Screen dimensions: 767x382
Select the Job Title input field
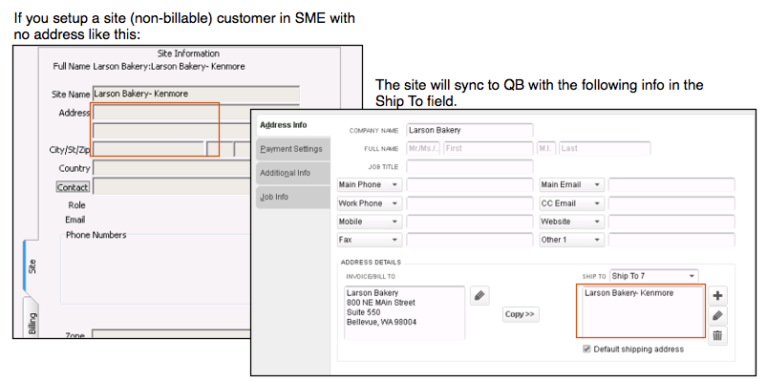(468, 166)
